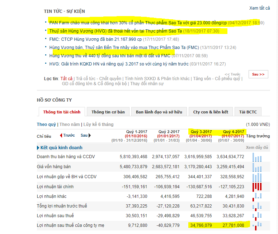Viewport: 278px width, 234px height.
Task: Filter news by Tăng vốn - Cổ phiếu quỹ
Action: point(217,79)
